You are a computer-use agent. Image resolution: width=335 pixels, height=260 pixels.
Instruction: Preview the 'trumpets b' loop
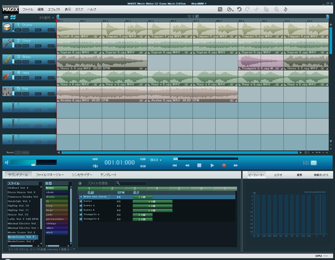[x=81, y=219]
